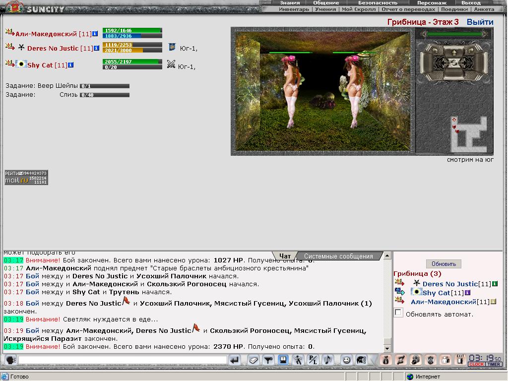Click the blue floppy disk icon in chat toolbar
This screenshot has width=508, height=381.
point(283,360)
